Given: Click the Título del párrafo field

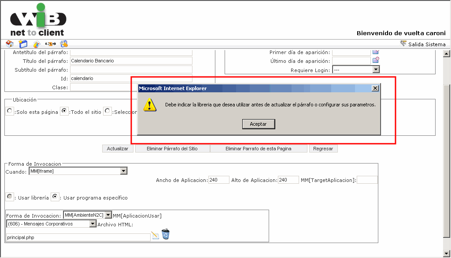Looking at the screenshot, I should tap(131, 61).
